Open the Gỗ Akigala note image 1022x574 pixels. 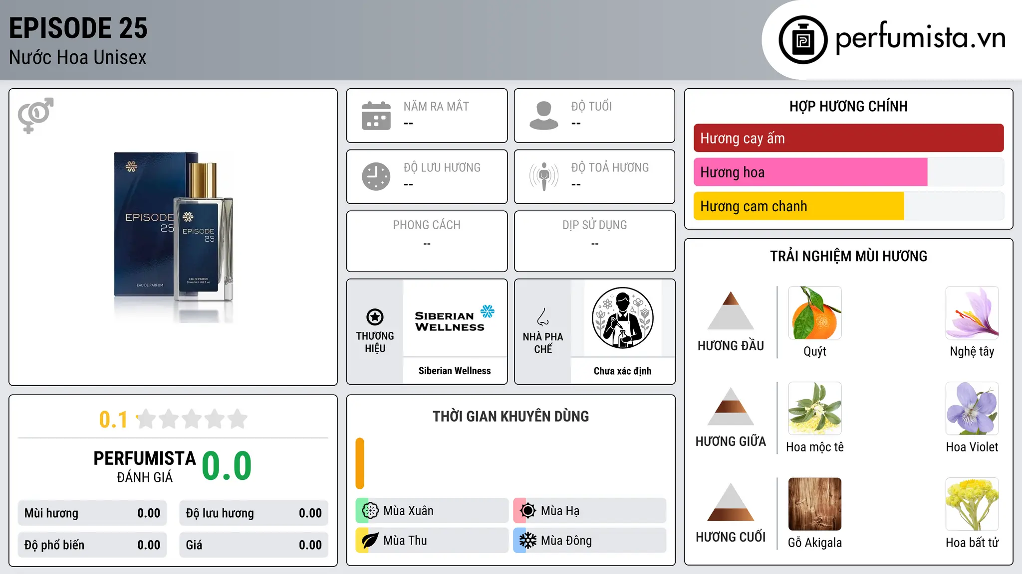coord(815,504)
